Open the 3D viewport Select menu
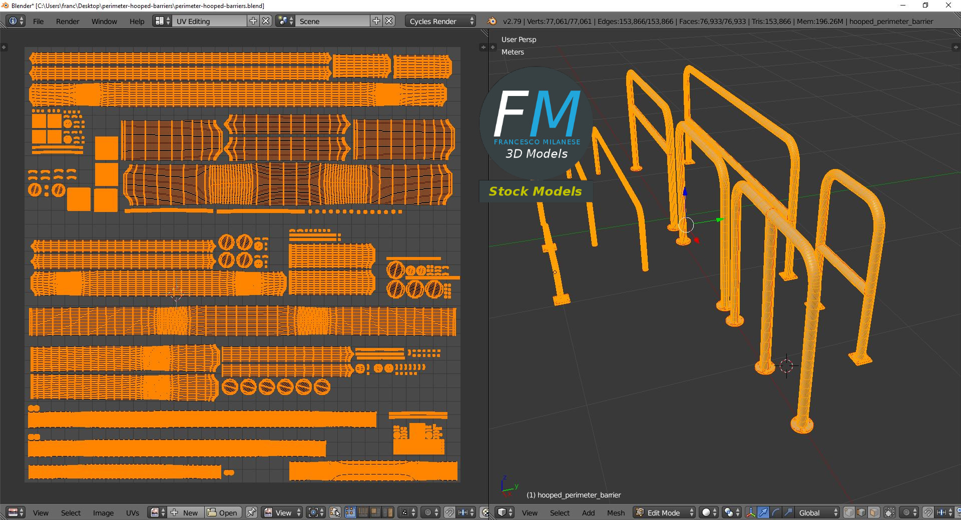961x520 pixels. tap(560, 512)
